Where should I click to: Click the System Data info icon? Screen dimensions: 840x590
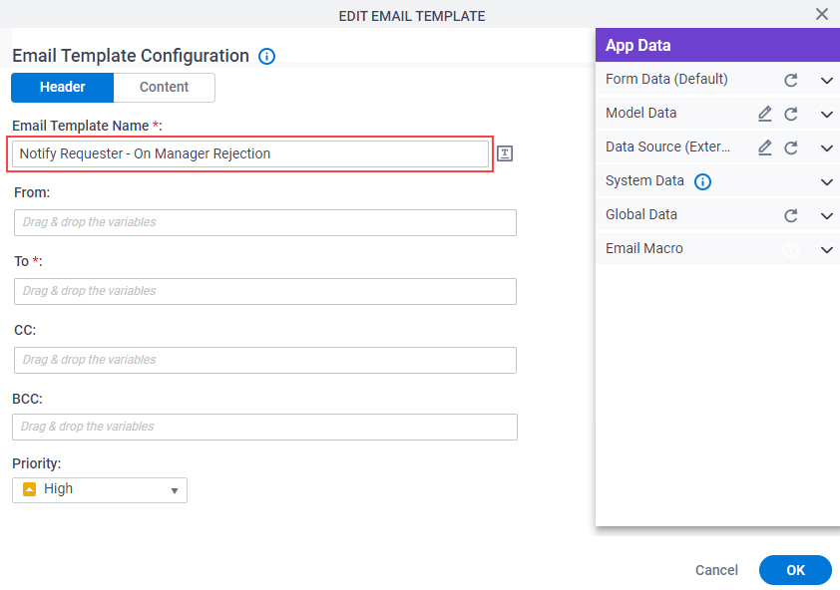(703, 182)
